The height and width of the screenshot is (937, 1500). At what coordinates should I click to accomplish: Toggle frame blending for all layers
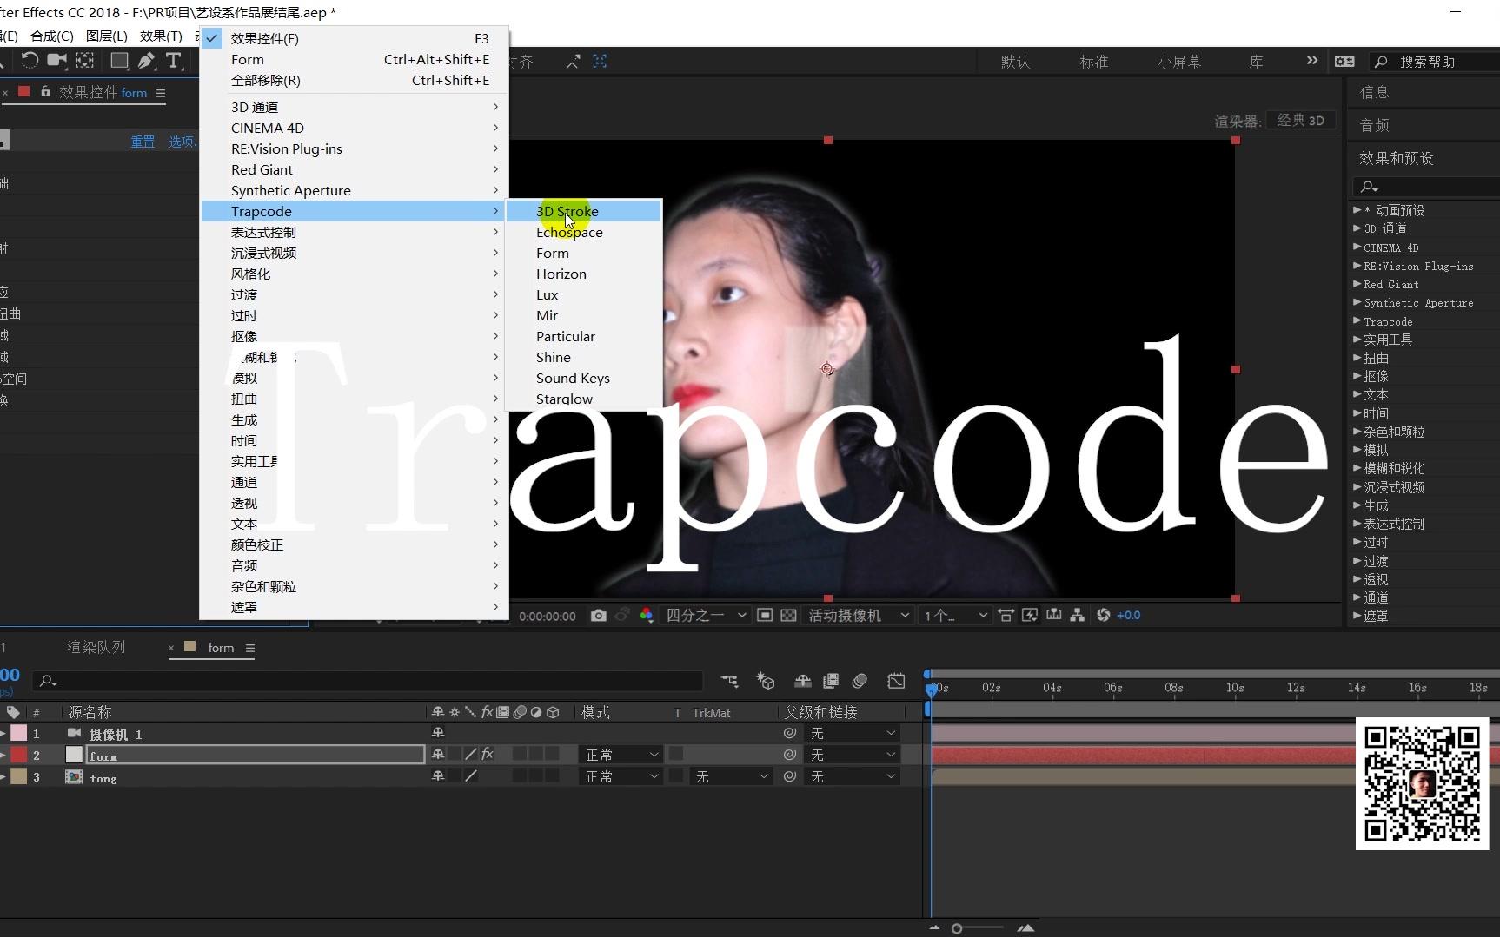tap(831, 681)
